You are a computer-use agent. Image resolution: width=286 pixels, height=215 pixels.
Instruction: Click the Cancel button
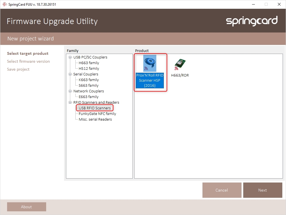pos(222,190)
